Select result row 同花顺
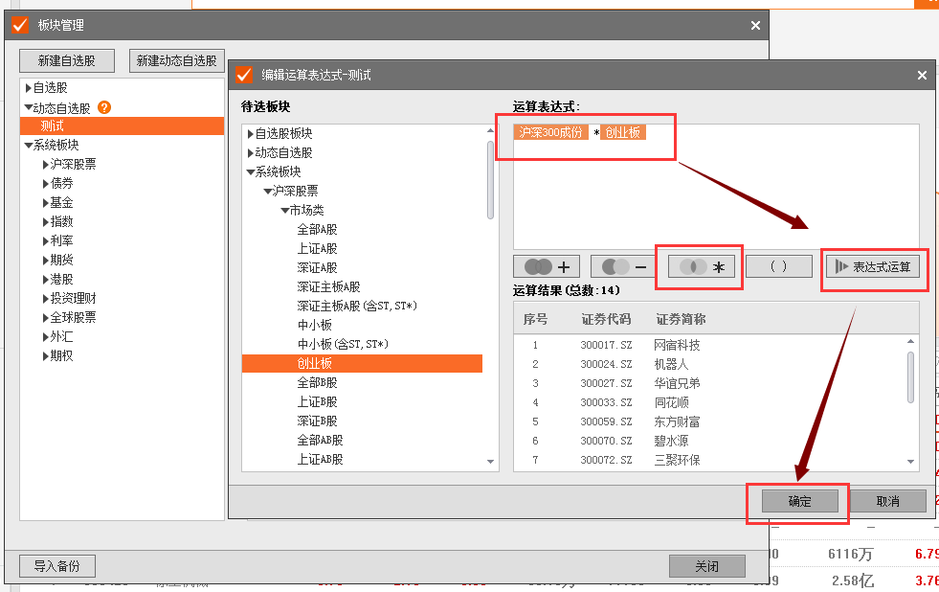The height and width of the screenshot is (592, 939). [671, 402]
